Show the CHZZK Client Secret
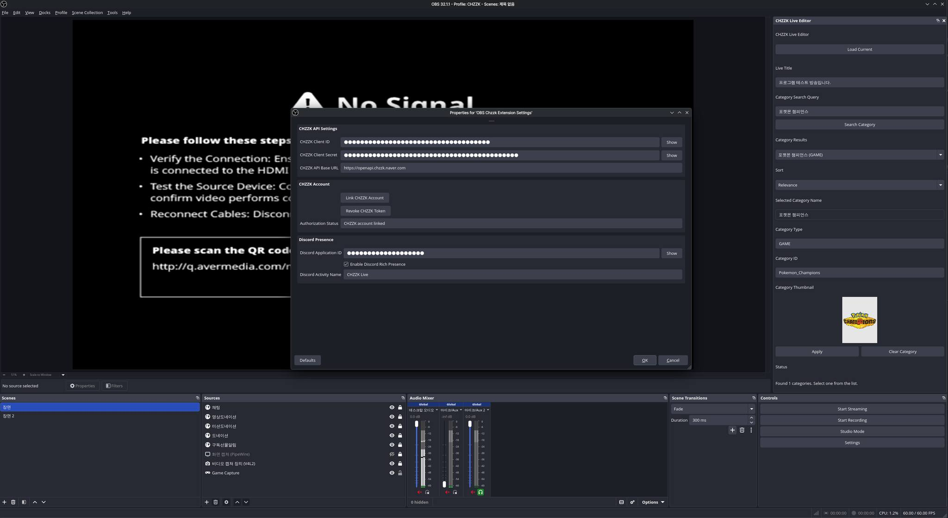Screen dimensions: 948x518 [671, 156]
